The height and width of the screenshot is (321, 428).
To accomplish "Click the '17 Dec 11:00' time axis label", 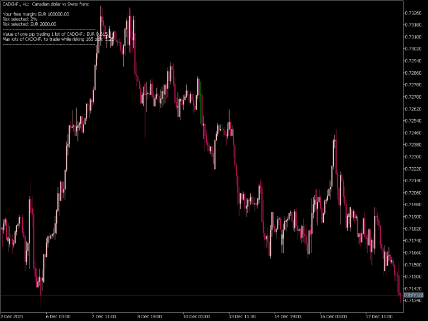I will (x=379, y=317).
